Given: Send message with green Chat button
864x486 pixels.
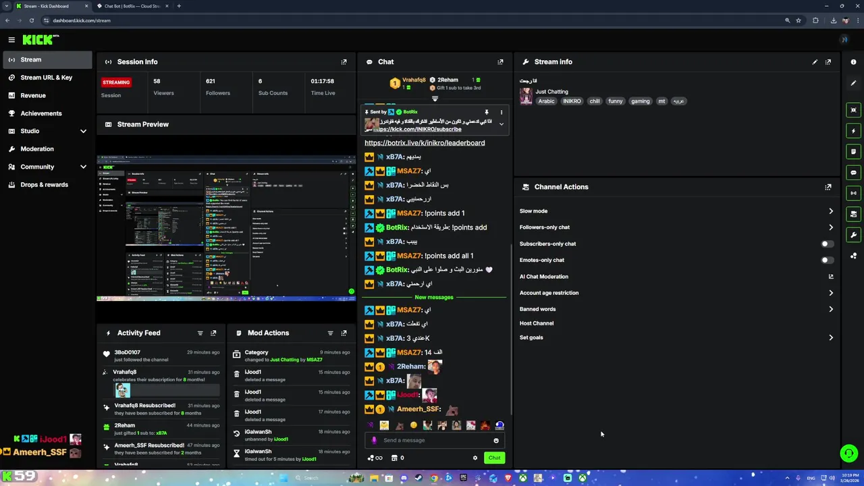Looking at the screenshot, I should click(494, 458).
